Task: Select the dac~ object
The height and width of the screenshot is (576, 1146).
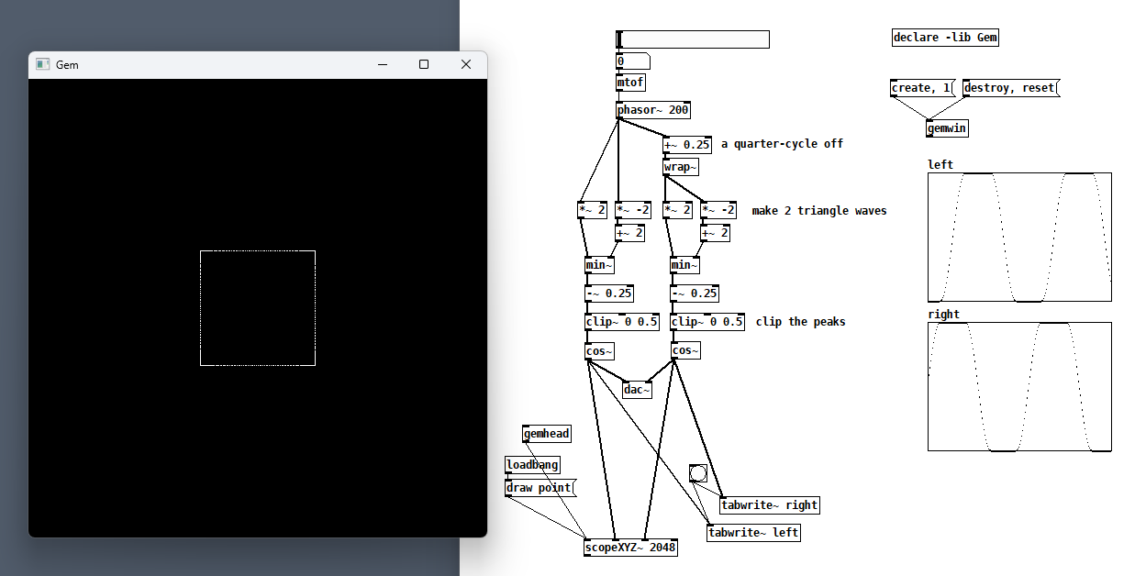Action: coord(637,390)
